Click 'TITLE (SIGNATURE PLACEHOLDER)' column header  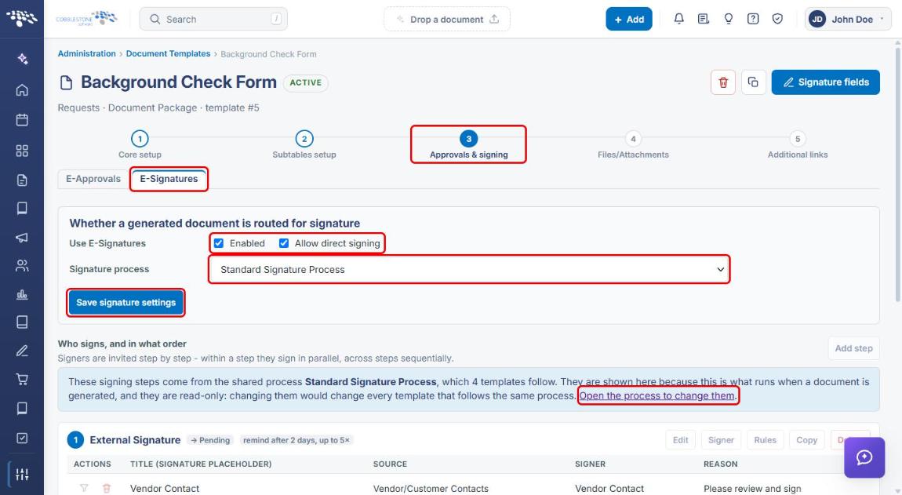click(x=201, y=464)
